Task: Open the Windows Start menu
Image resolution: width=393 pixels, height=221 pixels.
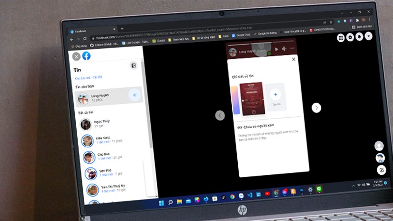Action: click(162, 203)
